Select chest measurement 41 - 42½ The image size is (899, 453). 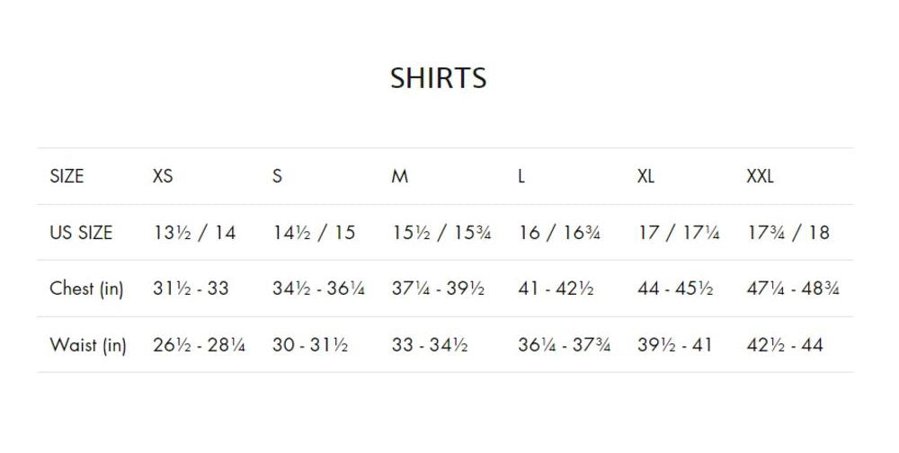[x=556, y=289]
